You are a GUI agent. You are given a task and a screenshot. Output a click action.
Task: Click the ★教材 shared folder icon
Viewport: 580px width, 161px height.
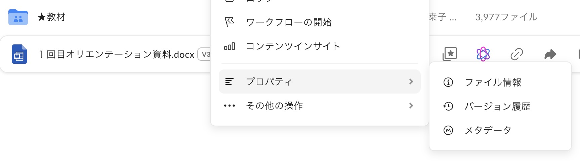click(18, 17)
